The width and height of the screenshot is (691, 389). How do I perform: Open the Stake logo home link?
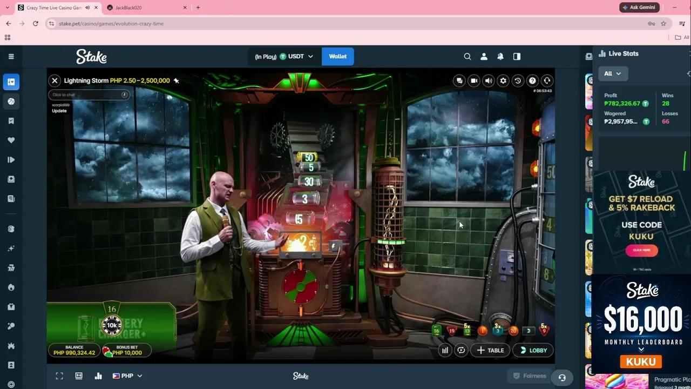[x=91, y=56]
